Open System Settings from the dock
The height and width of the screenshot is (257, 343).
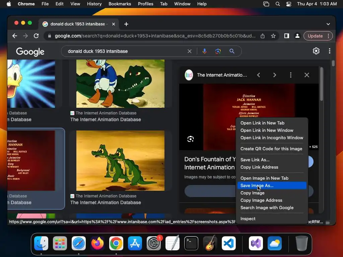coord(154,243)
